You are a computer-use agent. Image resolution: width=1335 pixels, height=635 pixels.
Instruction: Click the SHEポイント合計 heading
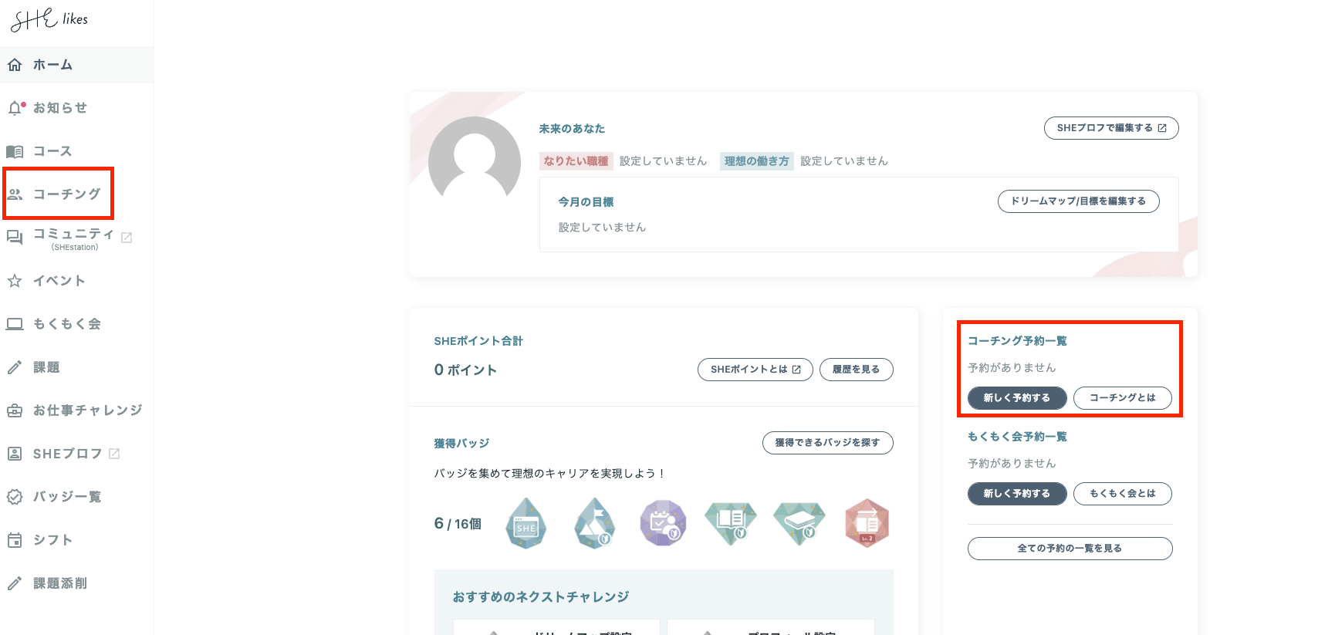[478, 341]
